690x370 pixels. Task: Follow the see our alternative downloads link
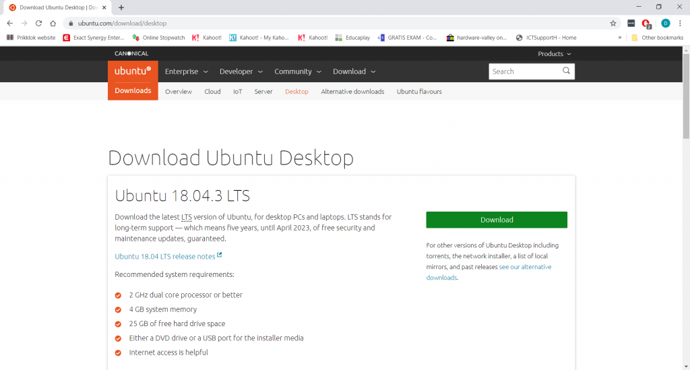coord(525,267)
